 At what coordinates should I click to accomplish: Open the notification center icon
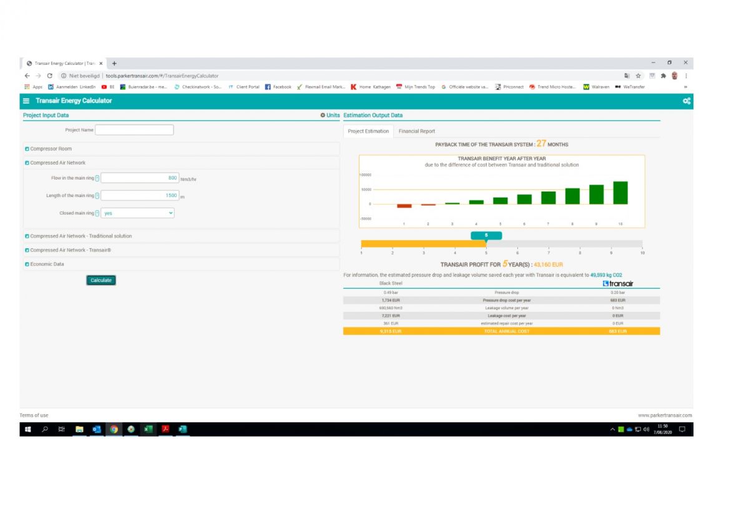(682, 429)
